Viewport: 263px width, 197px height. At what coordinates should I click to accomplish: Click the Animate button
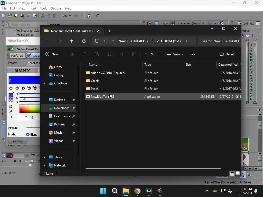(18, 141)
